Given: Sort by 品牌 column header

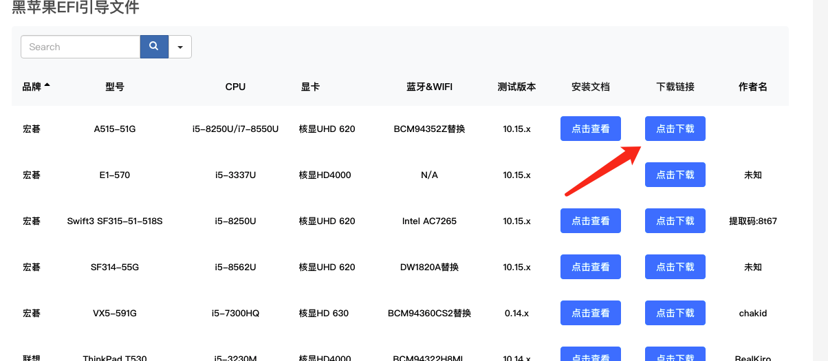Looking at the screenshot, I should pos(36,87).
